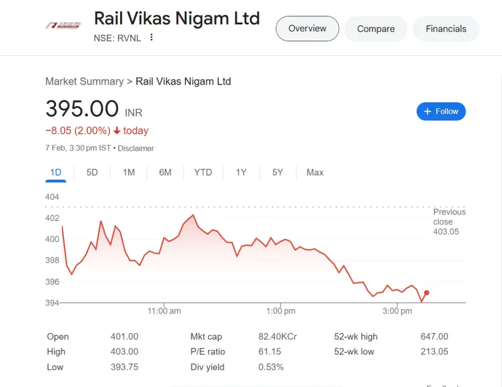Screen dimensions: 502x387
Task: Open the Compare view
Action: click(376, 29)
